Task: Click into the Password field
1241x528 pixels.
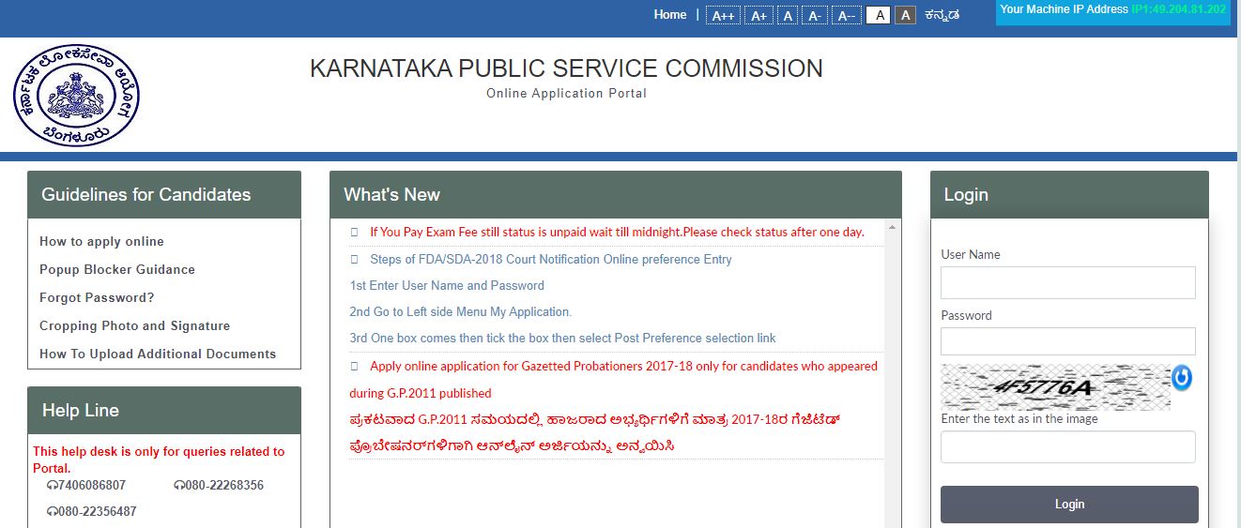Action: [x=1067, y=341]
